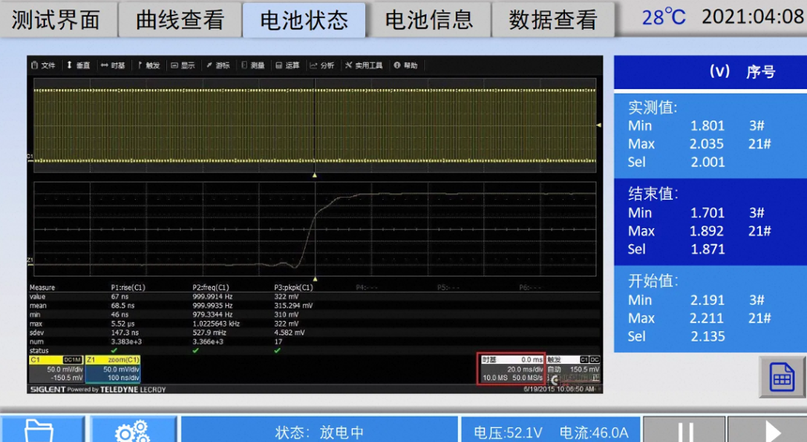Viewport: 807px width, 442px height.
Task: Click the 时基 timebase descriptor box showing 20.0 ms/div
Action: [511, 369]
